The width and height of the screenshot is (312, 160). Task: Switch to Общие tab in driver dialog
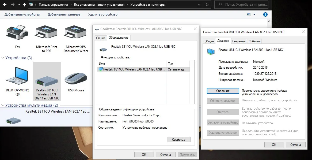pos(209,41)
